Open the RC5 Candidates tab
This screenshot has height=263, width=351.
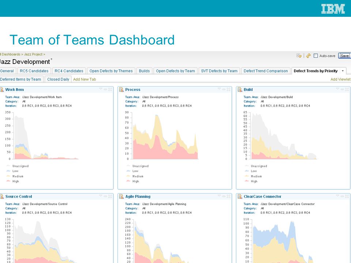click(x=34, y=71)
